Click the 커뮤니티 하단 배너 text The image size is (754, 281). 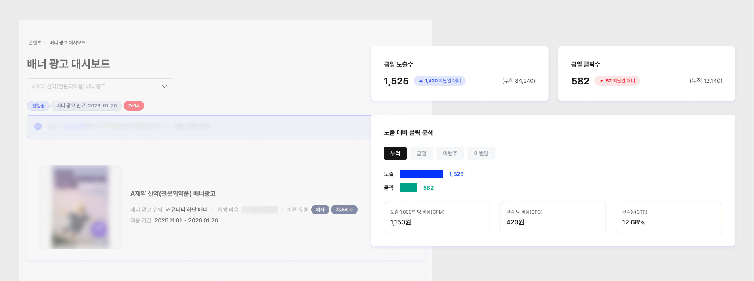tap(186, 210)
